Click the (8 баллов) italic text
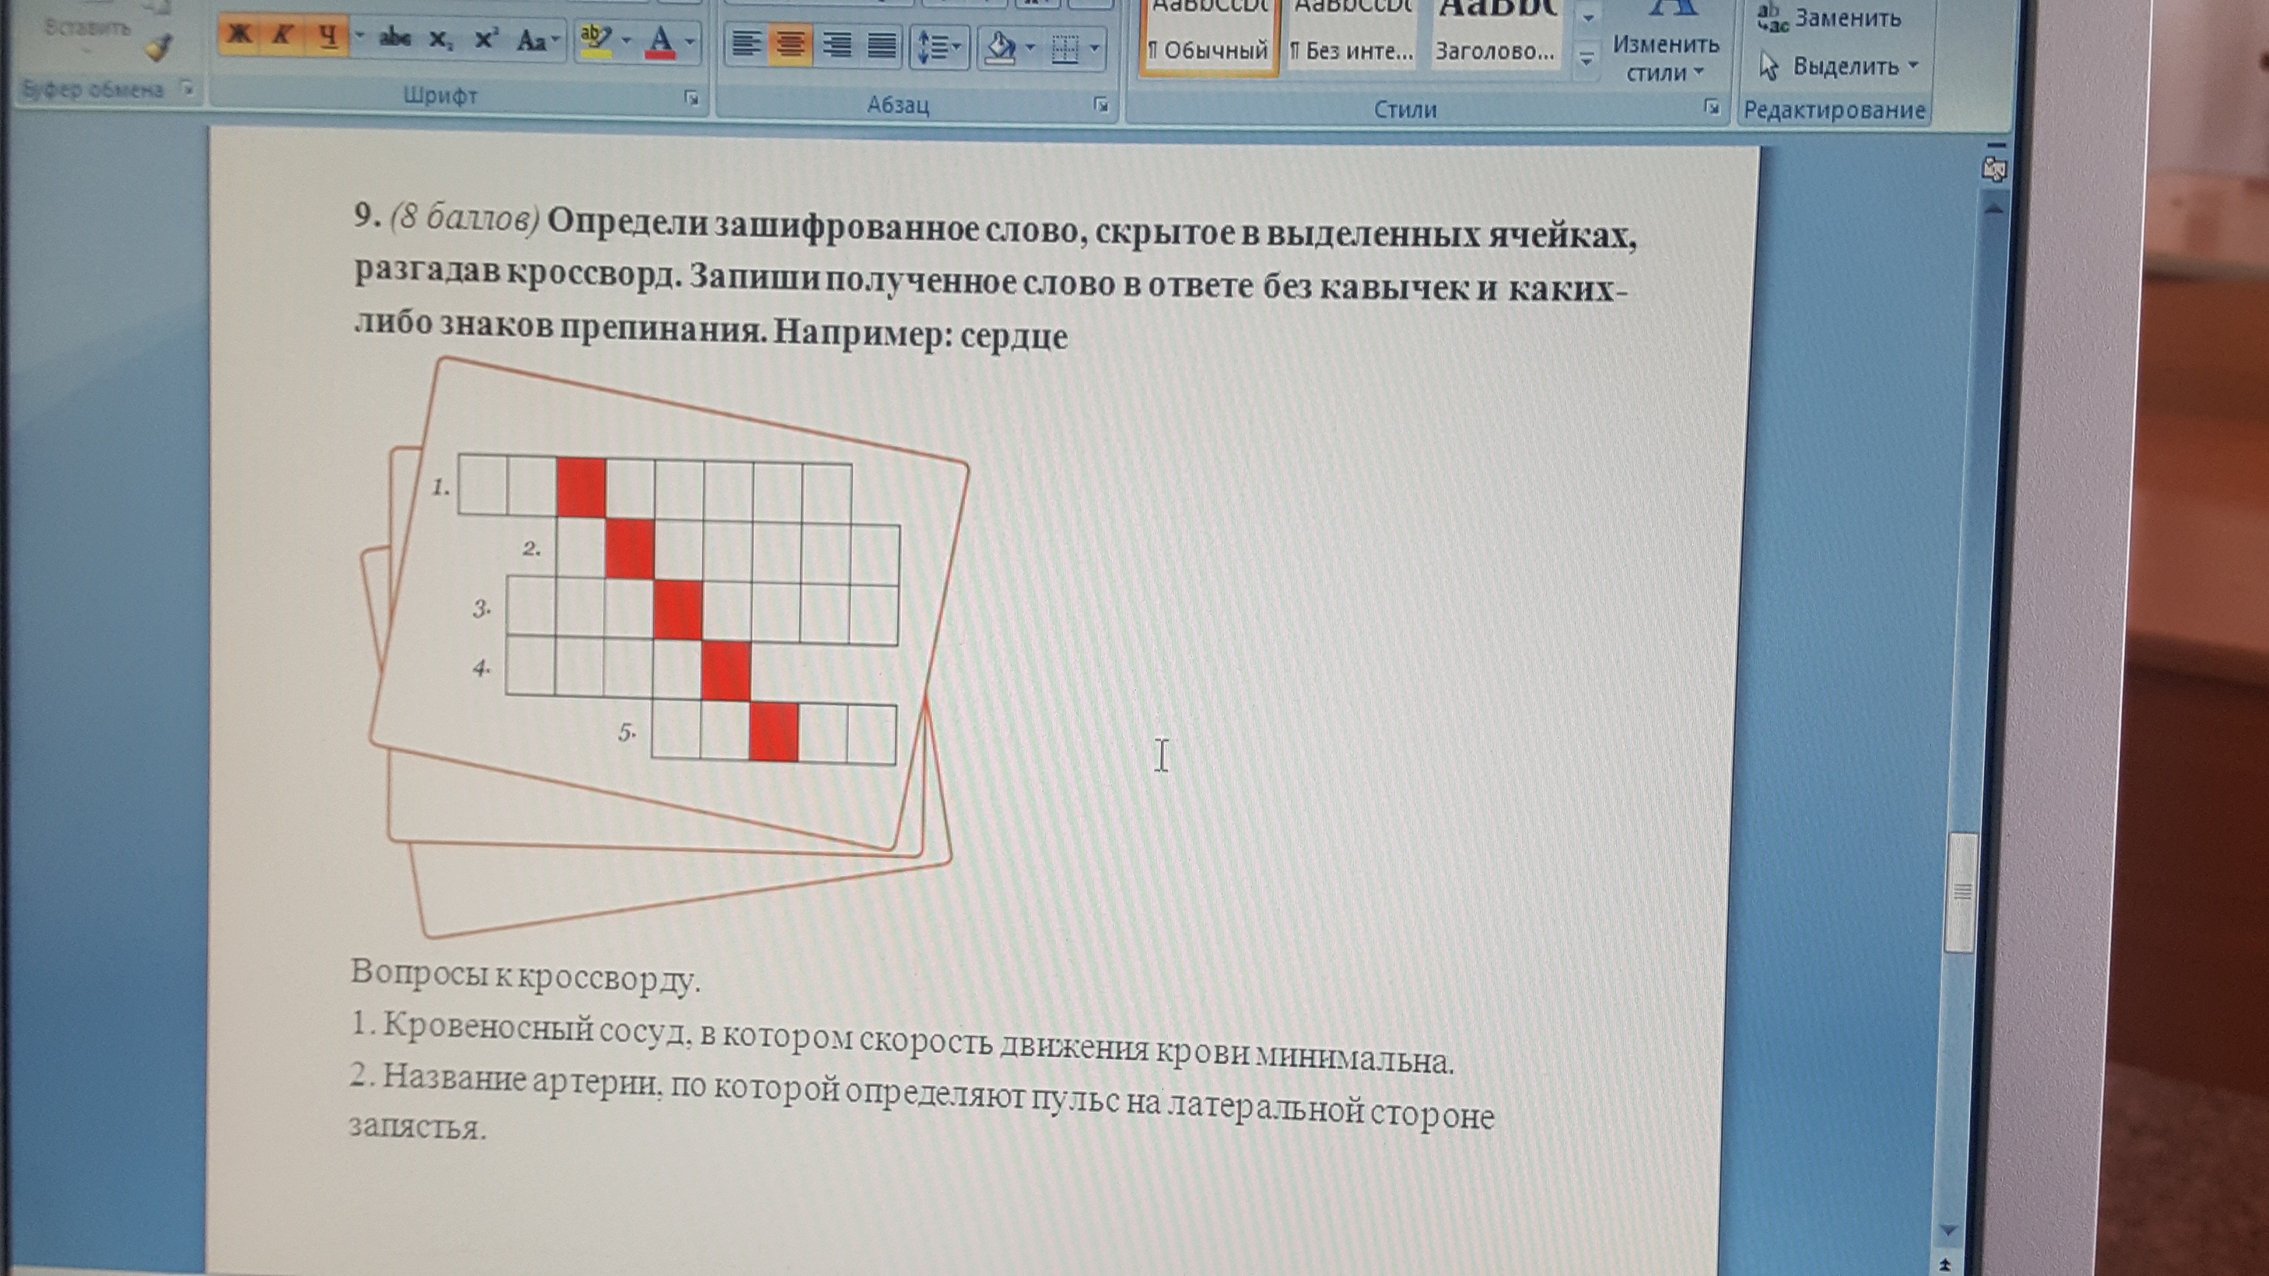This screenshot has height=1276, width=2269. [465, 217]
